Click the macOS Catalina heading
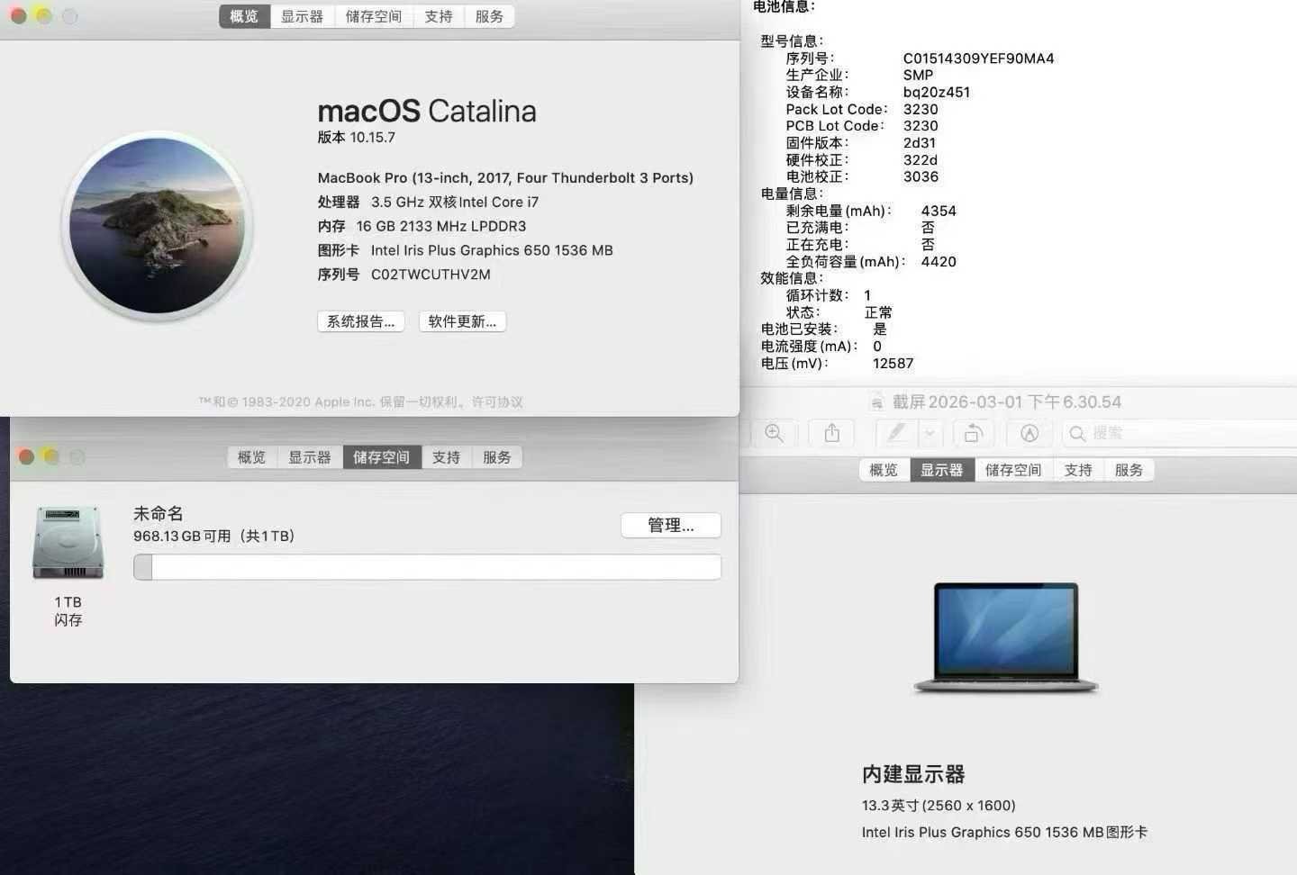The width and height of the screenshot is (1297, 875). (427, 111)
